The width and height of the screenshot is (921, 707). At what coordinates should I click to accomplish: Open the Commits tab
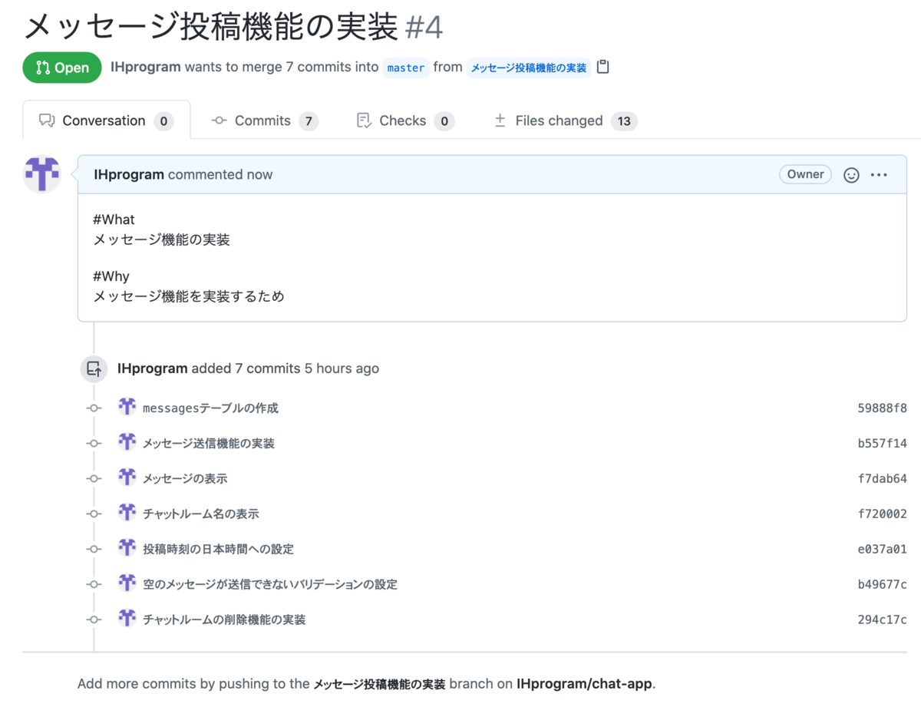coord(265,121)
